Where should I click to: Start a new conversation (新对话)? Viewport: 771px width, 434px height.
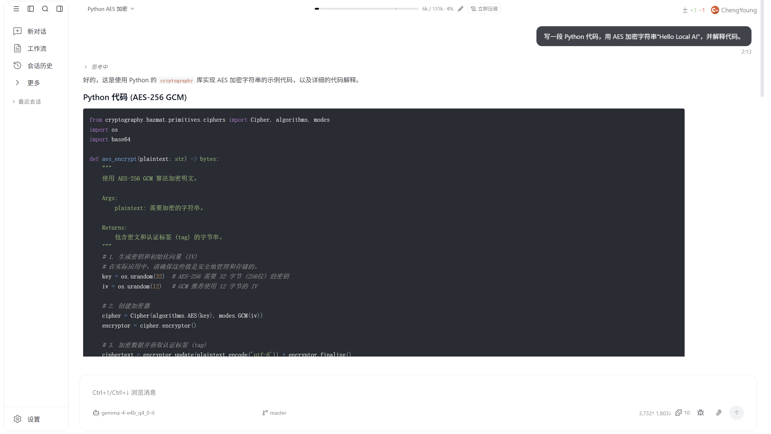click(x=36, y=31)
